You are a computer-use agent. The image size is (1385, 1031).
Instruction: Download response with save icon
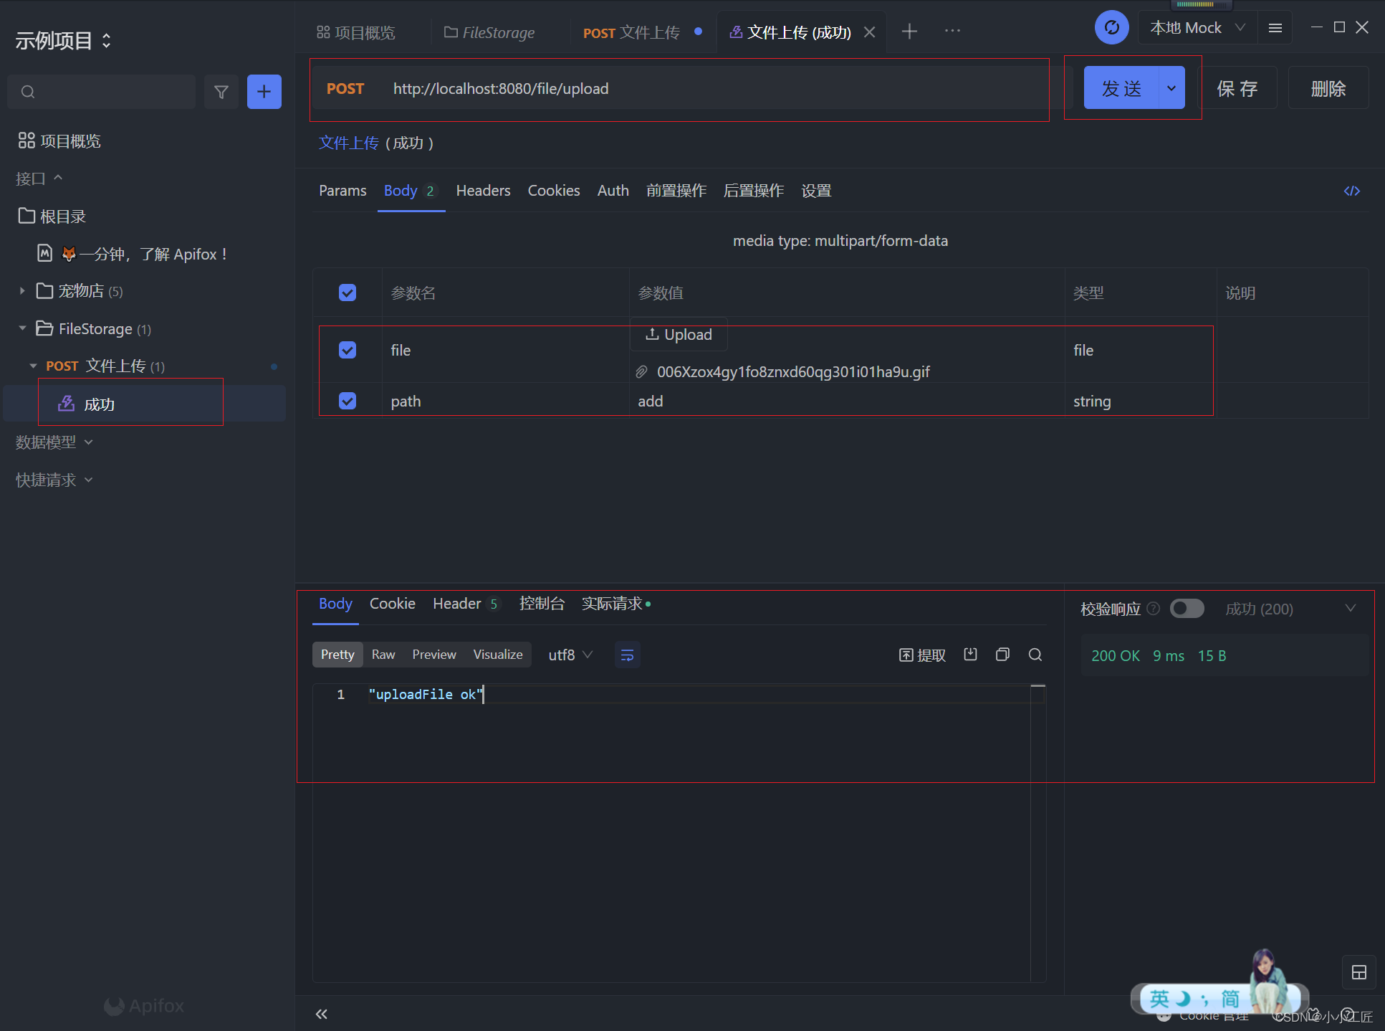970,655
